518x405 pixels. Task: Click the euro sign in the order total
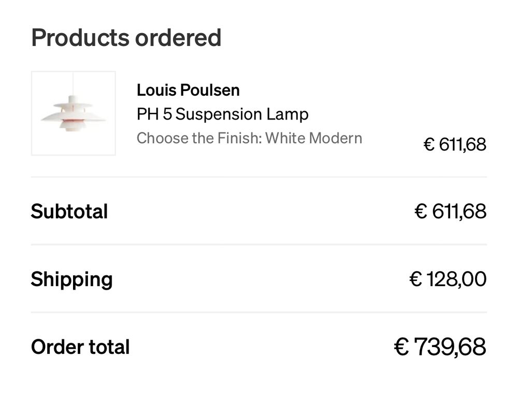pos(401,347)
